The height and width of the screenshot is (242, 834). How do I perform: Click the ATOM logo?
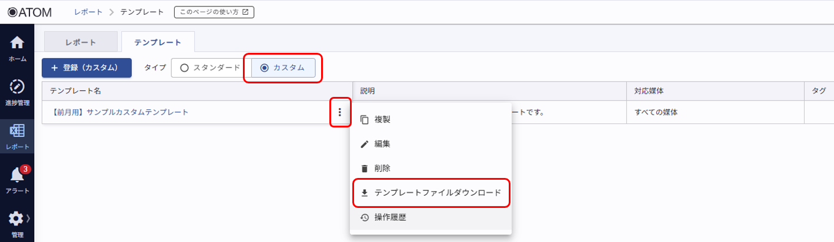pos(30,12)
